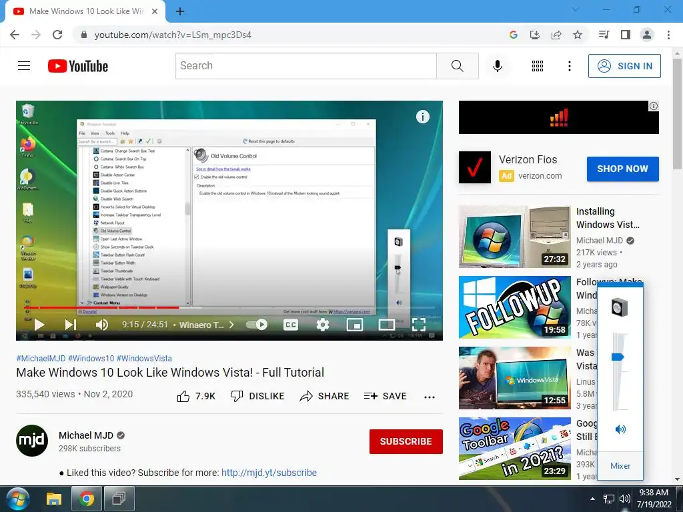683x512 pixels.
Task: Skip to next video
Action: coord(70,325)
